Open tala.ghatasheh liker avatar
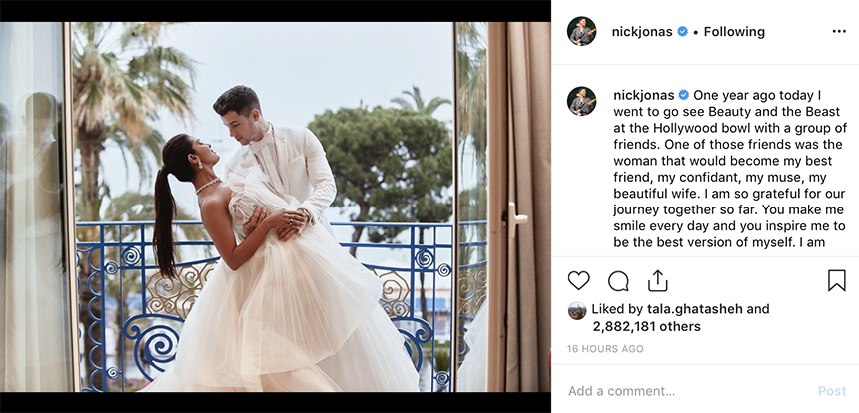Screen dimensions: 859x413 click(x=577, y=310)
